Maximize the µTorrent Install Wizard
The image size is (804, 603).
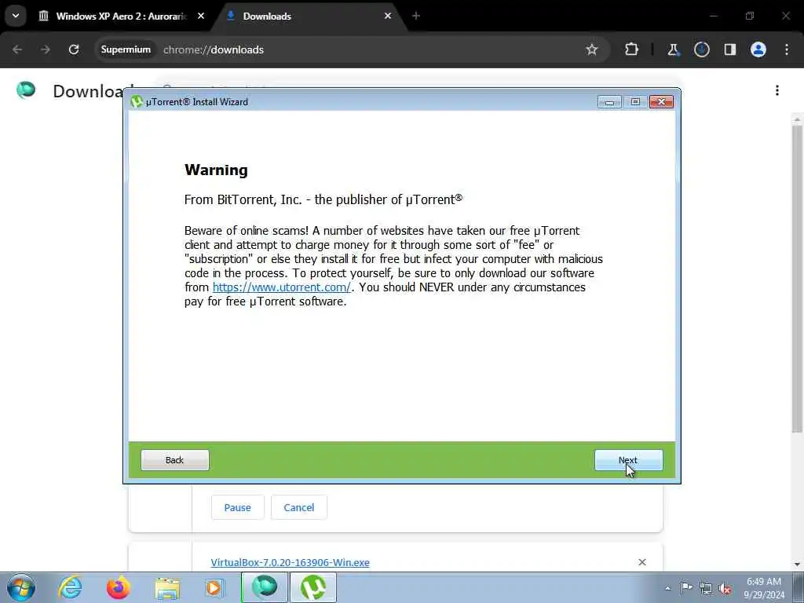(x=635, y=101)
